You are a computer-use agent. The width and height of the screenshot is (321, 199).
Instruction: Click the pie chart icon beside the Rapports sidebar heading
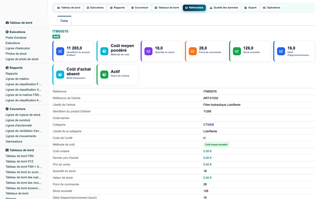tap(7, 68)
